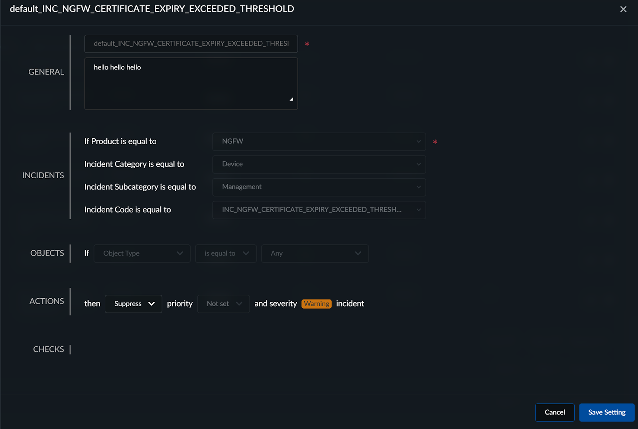Click the rule name input field
This screenshot has width=638, height=429.
(x=191, y=43)
